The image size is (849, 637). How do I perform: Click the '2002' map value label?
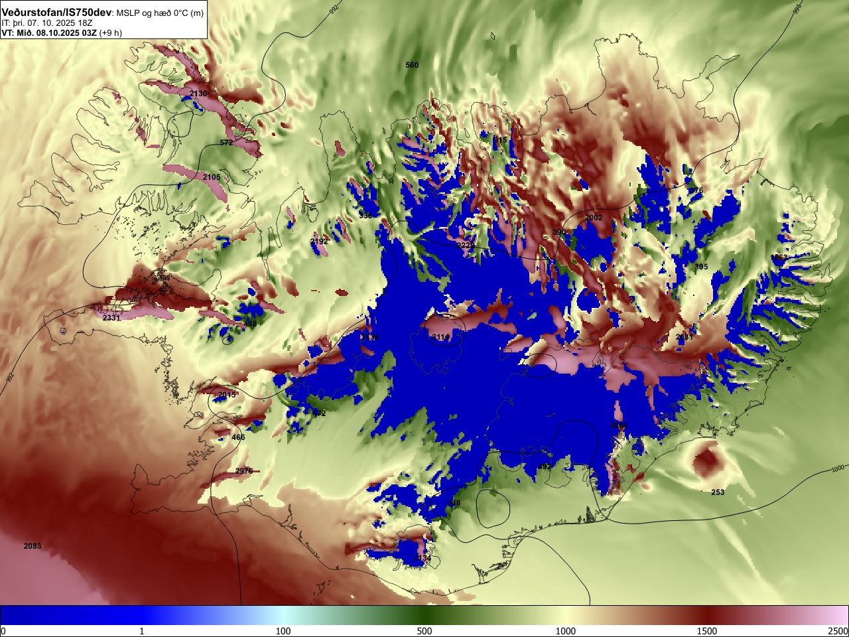594,218
